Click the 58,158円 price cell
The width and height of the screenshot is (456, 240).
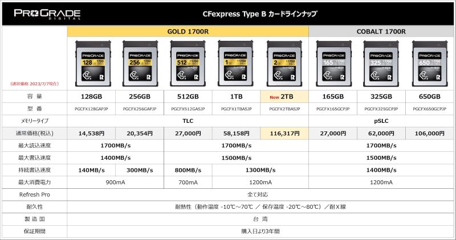(236, 134)
